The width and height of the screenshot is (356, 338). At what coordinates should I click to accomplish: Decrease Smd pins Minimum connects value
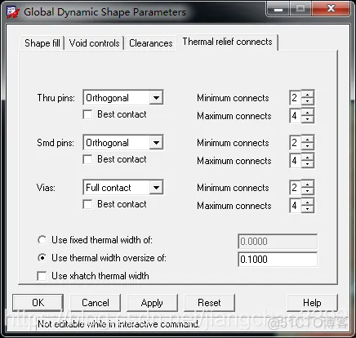pos(308,146)
